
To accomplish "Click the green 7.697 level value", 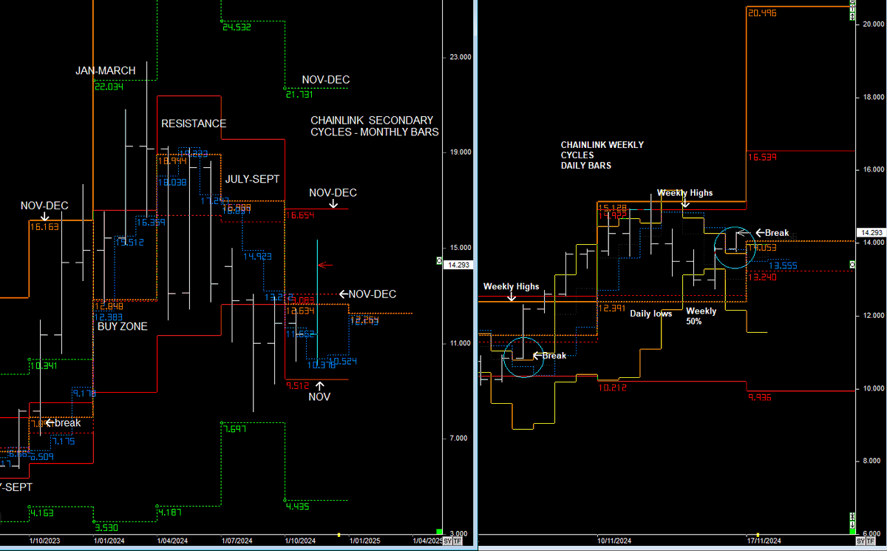I will tap(236, 430).
